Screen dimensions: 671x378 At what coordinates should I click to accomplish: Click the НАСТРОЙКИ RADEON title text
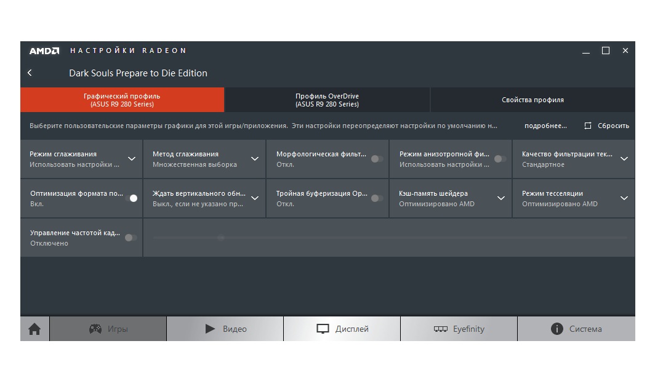coord(128,50)
